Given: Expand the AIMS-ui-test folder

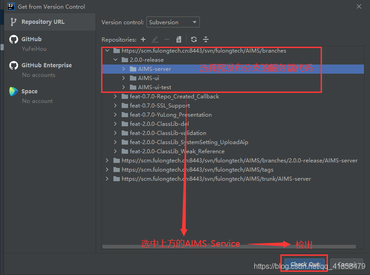Looking at the screenshot, I should click(x=123, y=87).
